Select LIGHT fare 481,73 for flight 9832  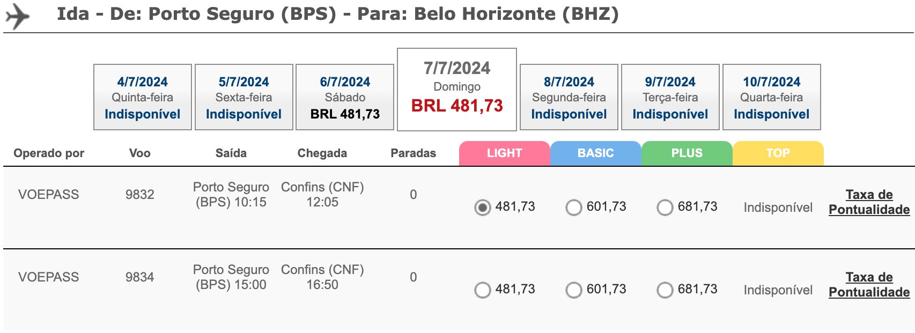tap(483, 207)
